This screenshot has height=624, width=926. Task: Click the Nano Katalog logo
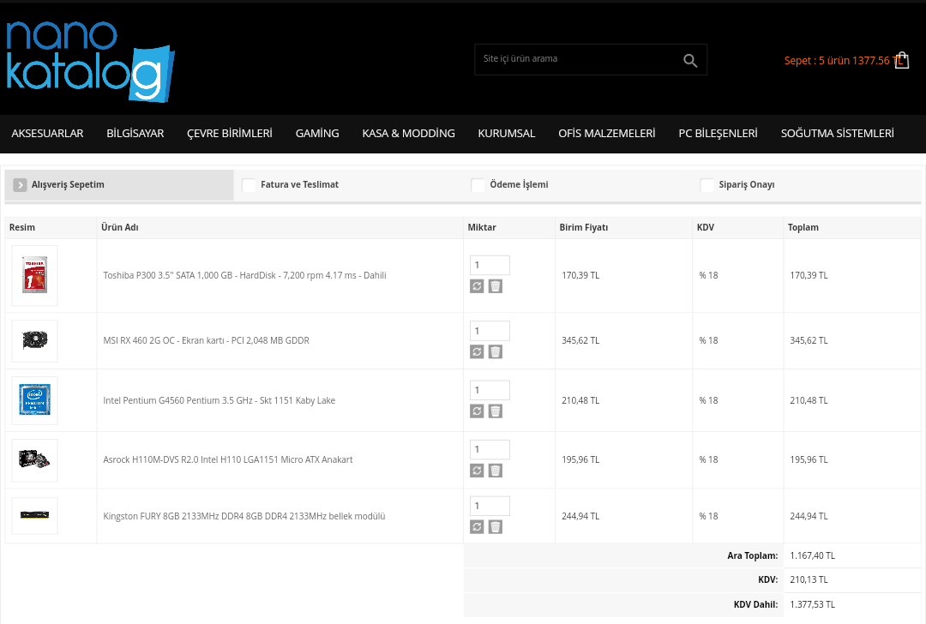point(90,62)
